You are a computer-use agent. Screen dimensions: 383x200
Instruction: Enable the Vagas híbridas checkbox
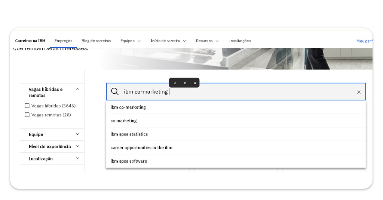(x=27, y=106)
